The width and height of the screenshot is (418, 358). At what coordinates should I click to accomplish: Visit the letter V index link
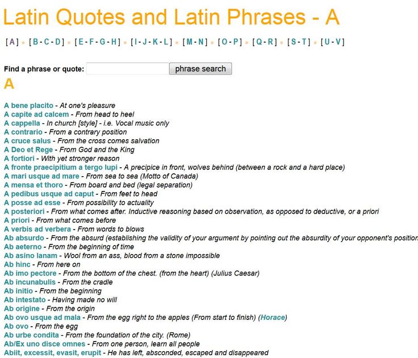(x=338, y=41)
